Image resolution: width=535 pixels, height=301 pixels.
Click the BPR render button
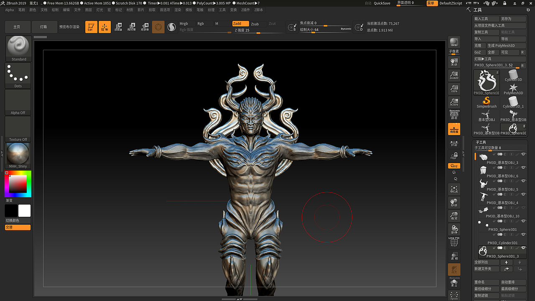pyautogui.click(x=454, y=42)
